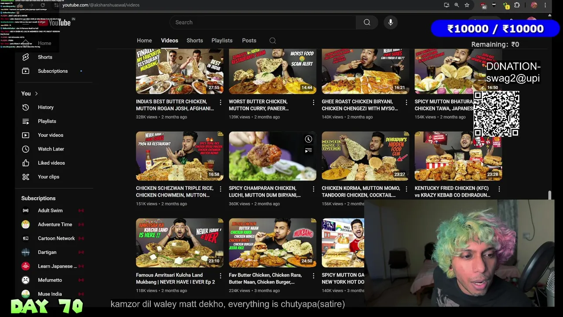Open Mefumetto channel avatar
This screenshot has width=563, height=317.
tap(26, 280)
